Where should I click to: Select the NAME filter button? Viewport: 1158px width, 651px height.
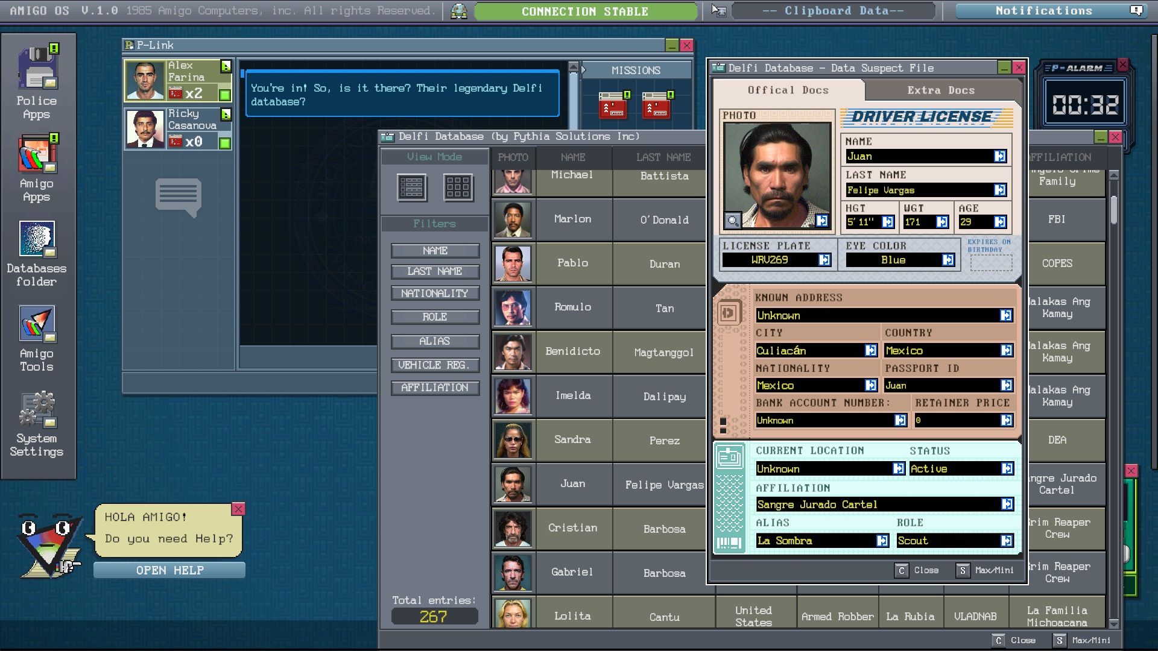(435, 250)
